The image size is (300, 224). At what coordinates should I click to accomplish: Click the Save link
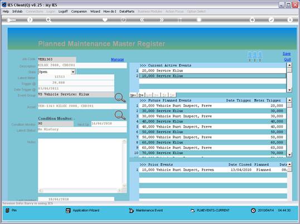pyautogui.click(x=287, y=53)
